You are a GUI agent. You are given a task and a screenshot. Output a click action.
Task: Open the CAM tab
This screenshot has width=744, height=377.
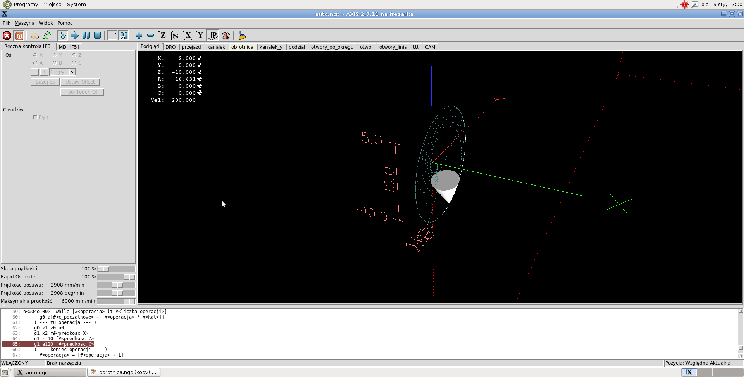tap(430, 47)
